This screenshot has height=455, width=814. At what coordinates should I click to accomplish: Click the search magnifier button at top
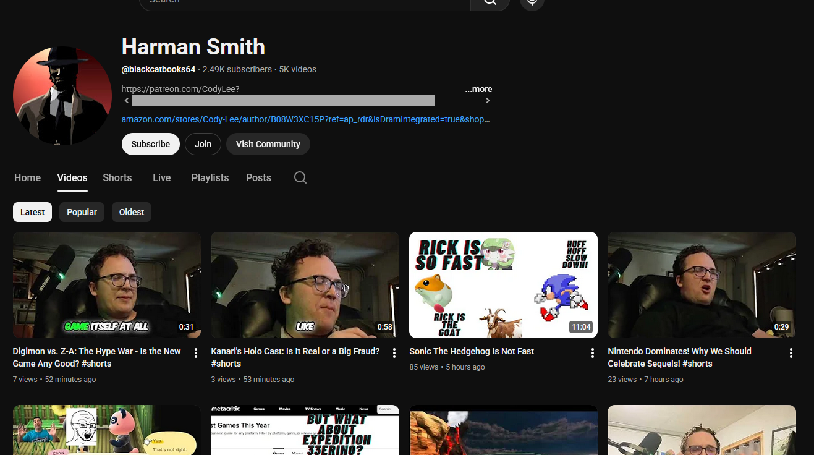[490, 2]
